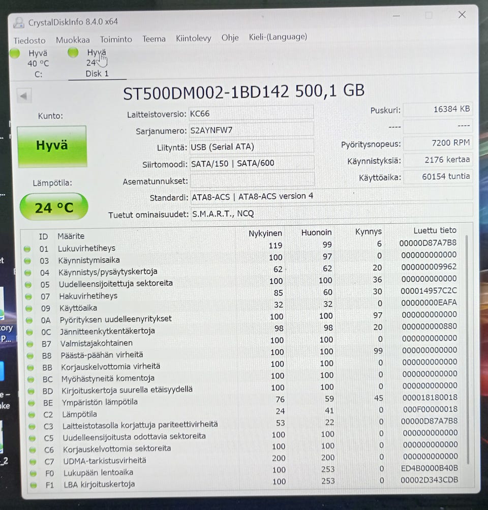Click the previous disk arrow button
This screenshot has height=510, width=488.
[24, 96]
